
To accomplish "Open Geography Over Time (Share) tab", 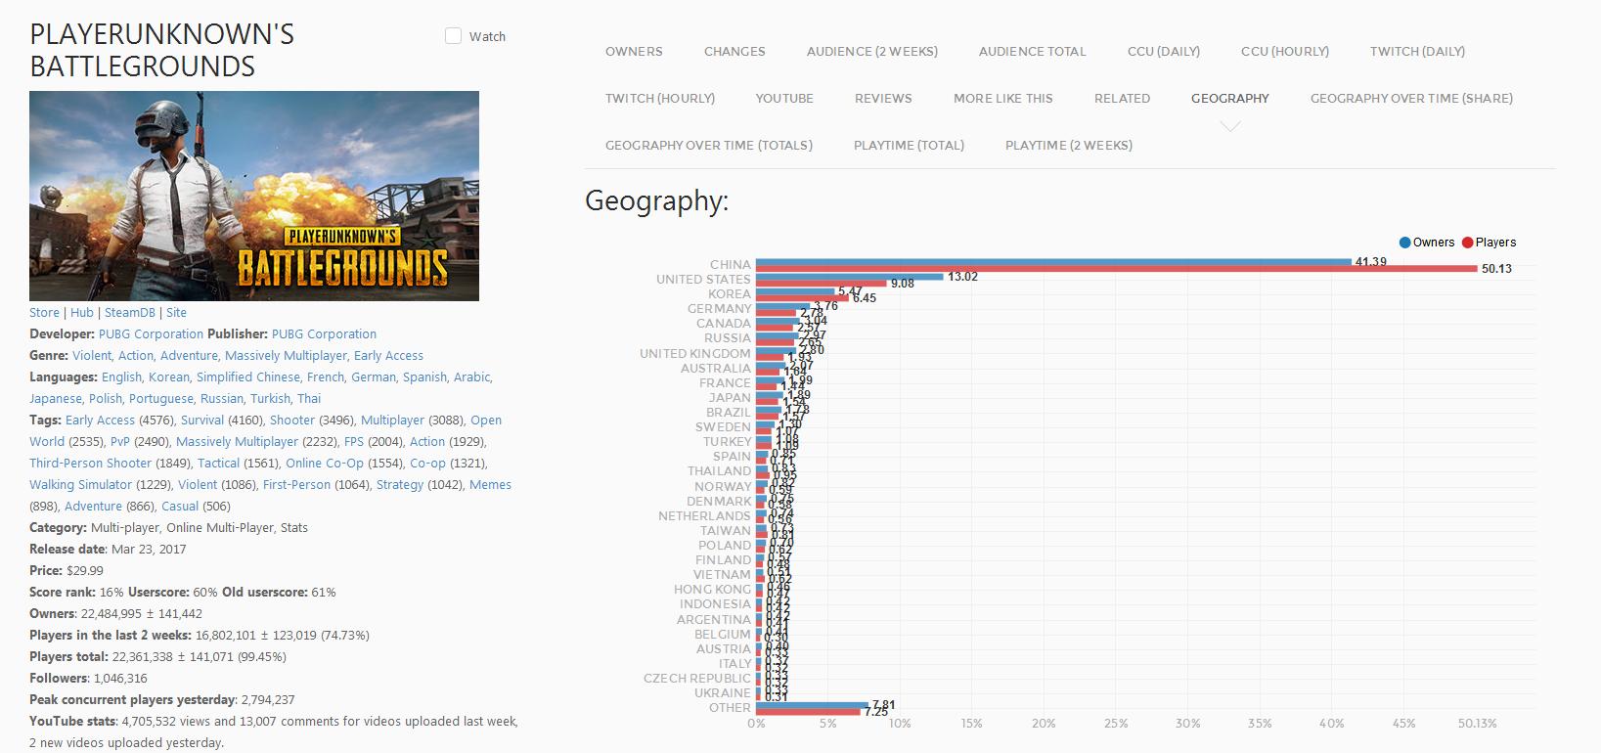I will [1411, 99].
